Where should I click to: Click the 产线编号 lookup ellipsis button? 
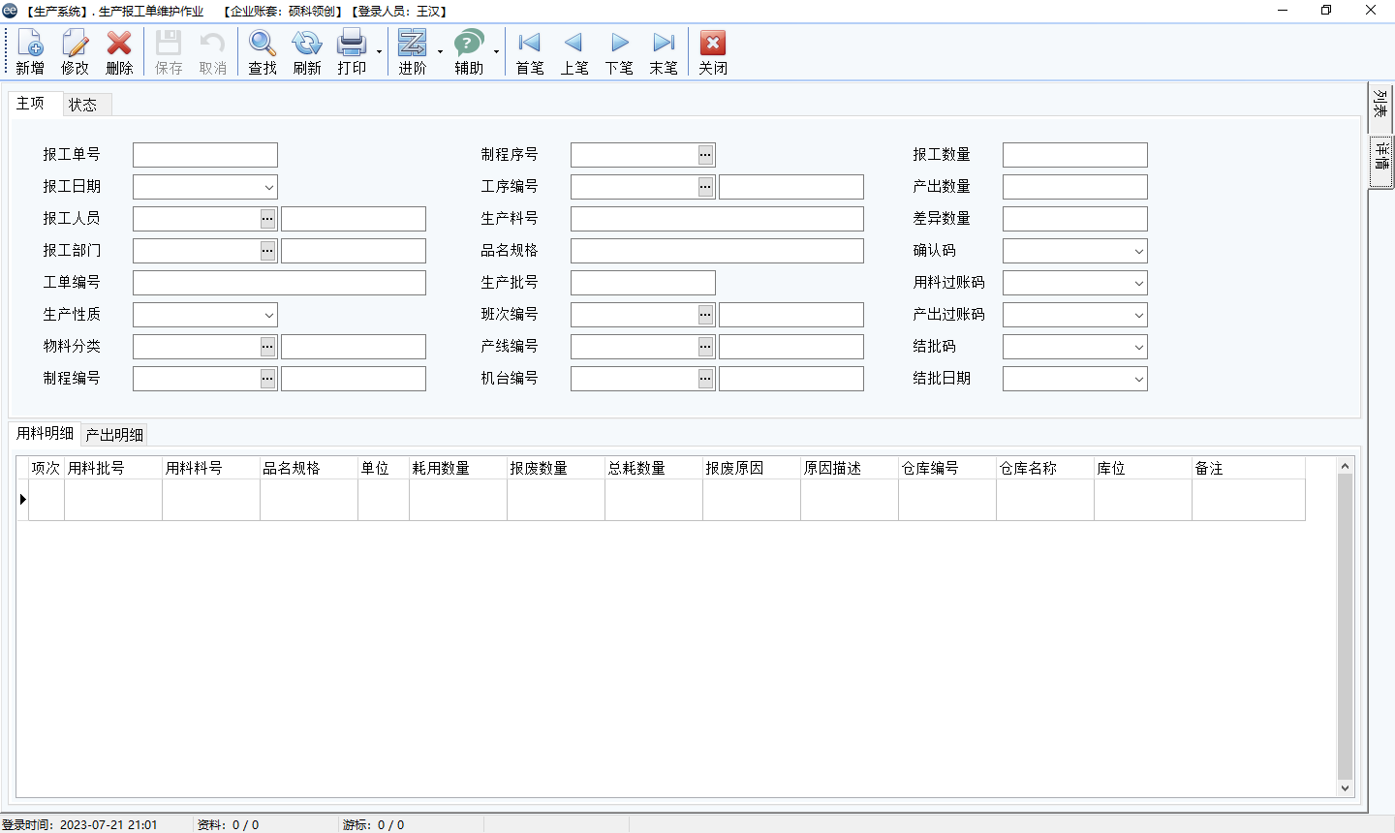pos(706,347)
